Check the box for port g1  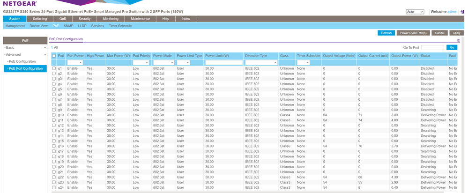54,68
